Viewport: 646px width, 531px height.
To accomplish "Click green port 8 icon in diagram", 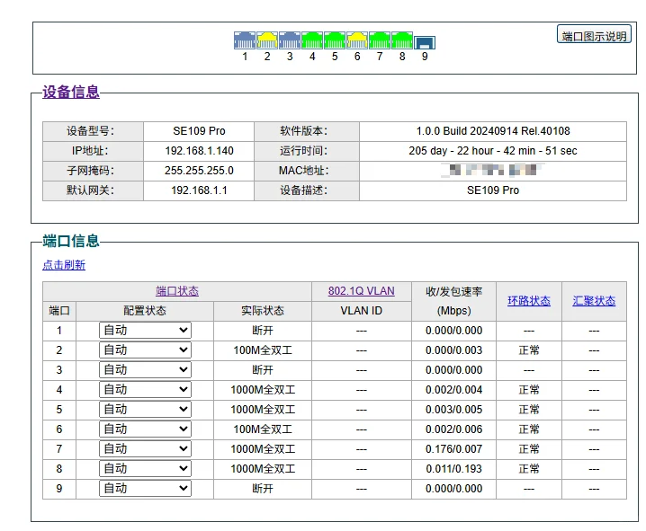I will 401,40.
